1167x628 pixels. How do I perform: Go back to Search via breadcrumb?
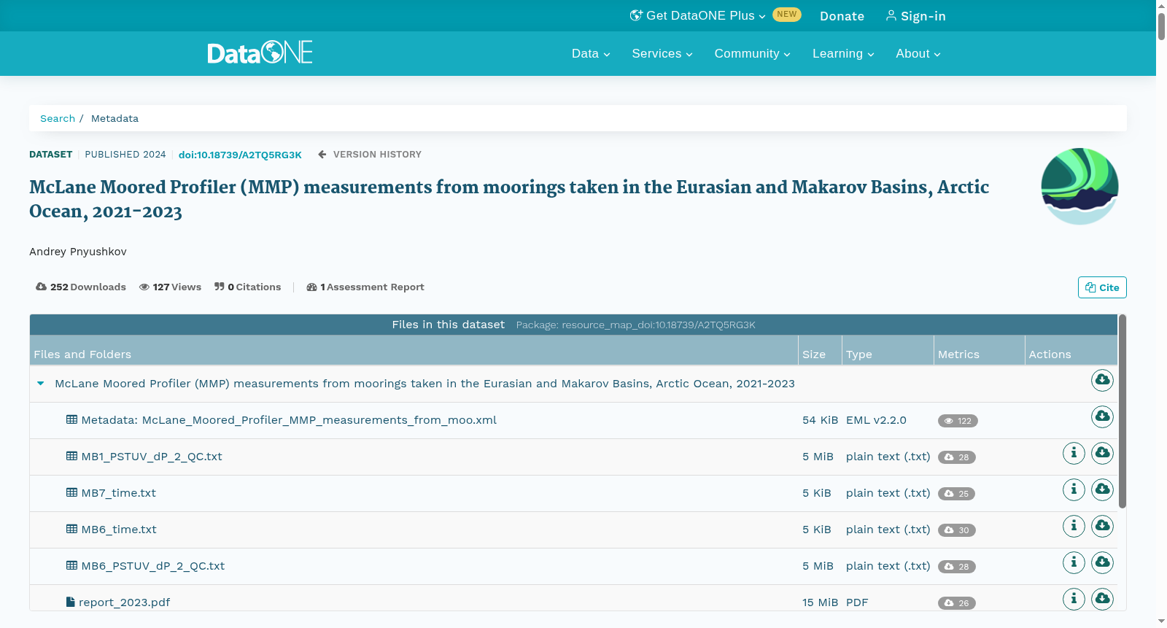[x=58, y=118]
